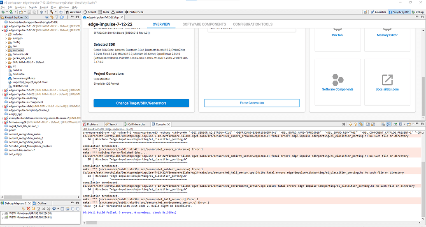Expand WSTK Mainboard (IP:192.168.224.38)
The image size is (426, 227).
(3, 213)
